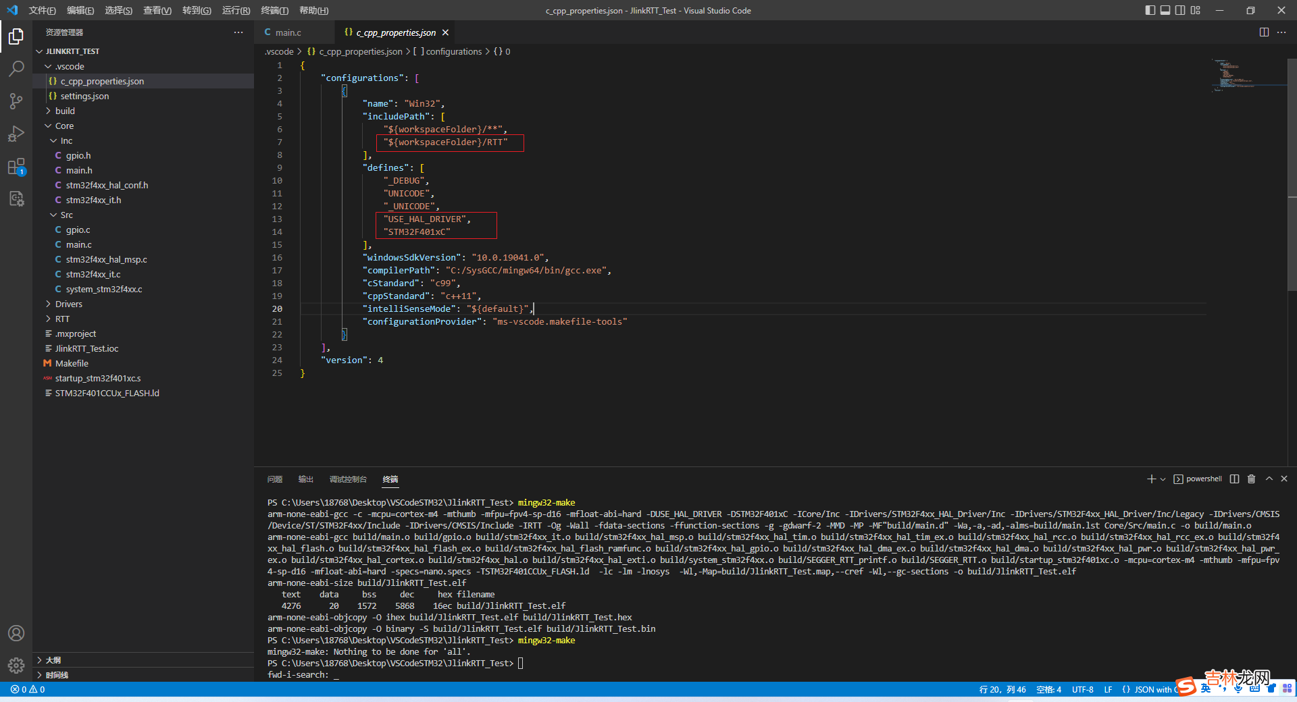Switch to the Output (输出) panel tab

coord(306,479)
